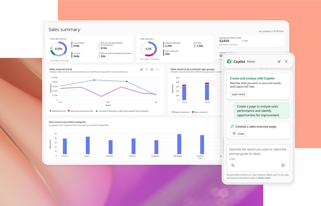Select the green peak marker on trend line
Viewport: 321px width, 206px height.
[x=94, y=80]
